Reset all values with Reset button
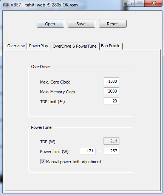Image resolution: width=164 pixels, height=195 pixels. coord(113,23)
